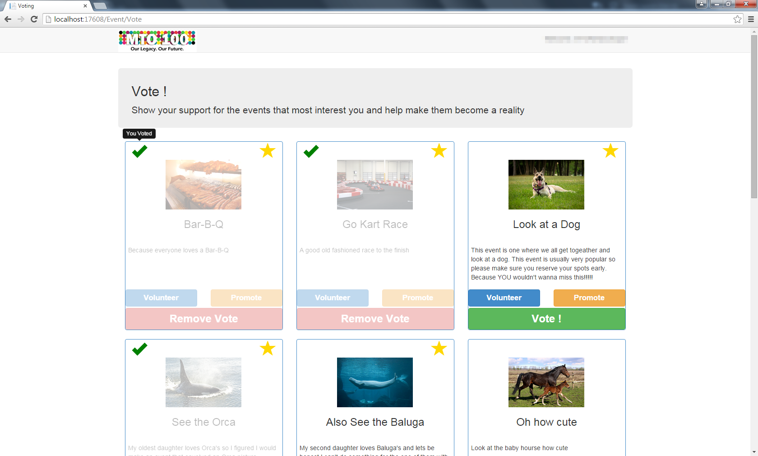
Task: Click Volunteer on the Go Kart Race card
Action: point(333,298)
